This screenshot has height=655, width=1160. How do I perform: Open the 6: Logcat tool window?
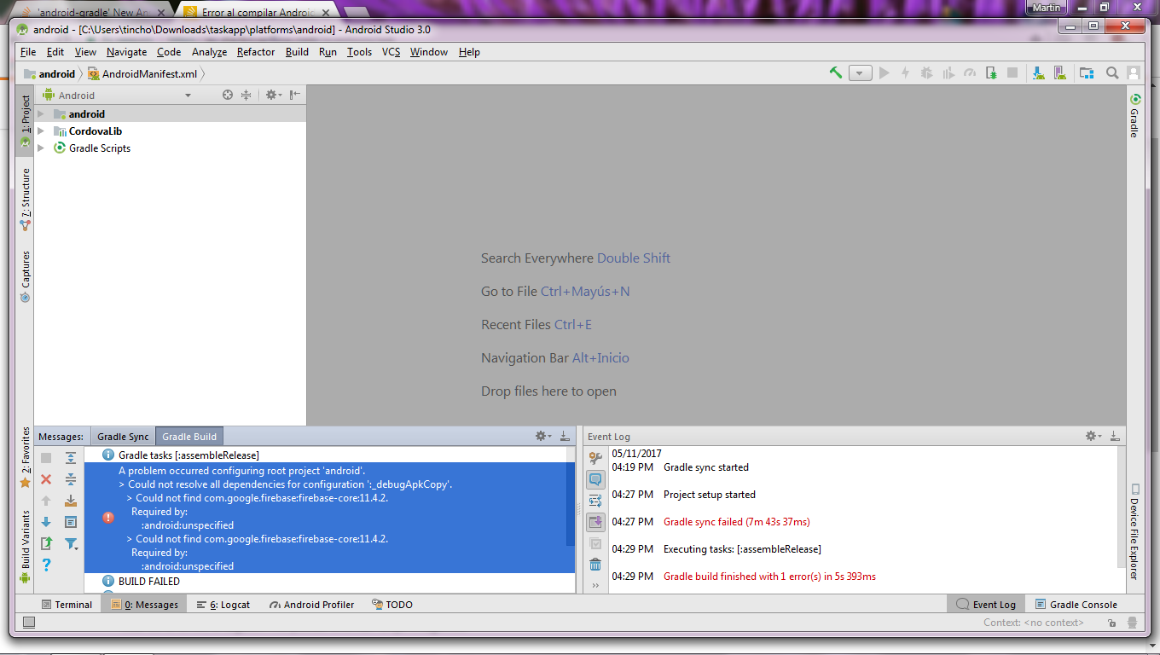(x=223, y=605)
